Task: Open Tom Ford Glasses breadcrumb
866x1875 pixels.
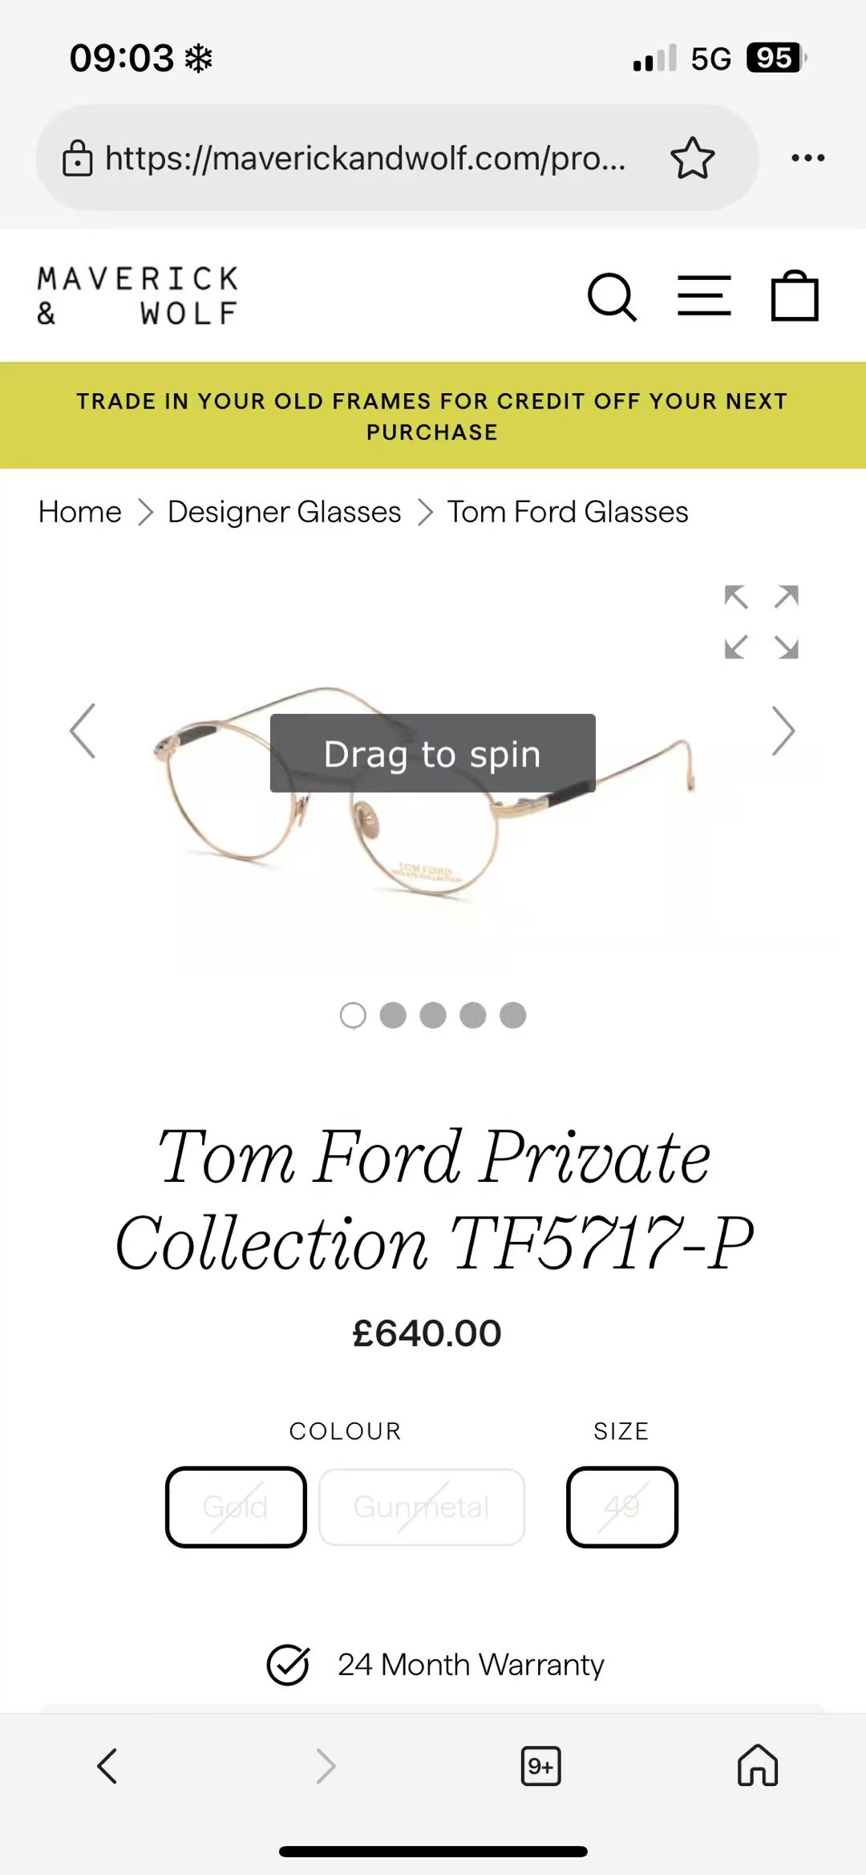Action: pos(568,512)
